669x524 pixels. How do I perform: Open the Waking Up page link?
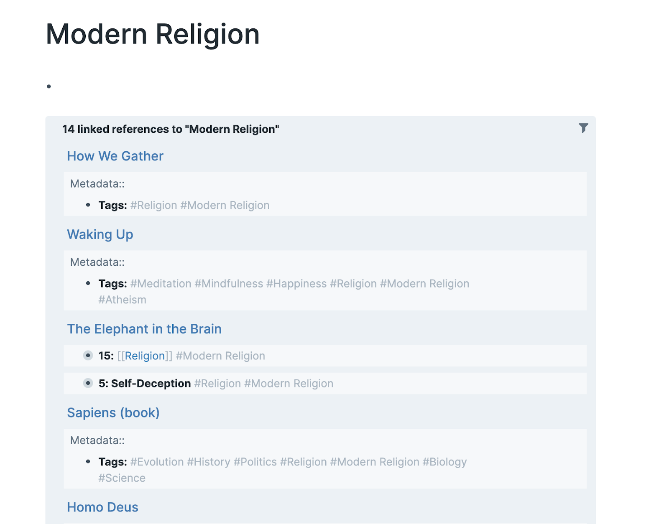(x=100, y=234)
